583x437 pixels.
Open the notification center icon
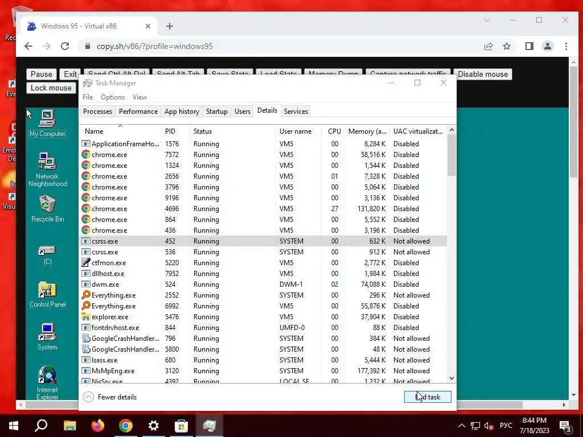pos(565,426)
